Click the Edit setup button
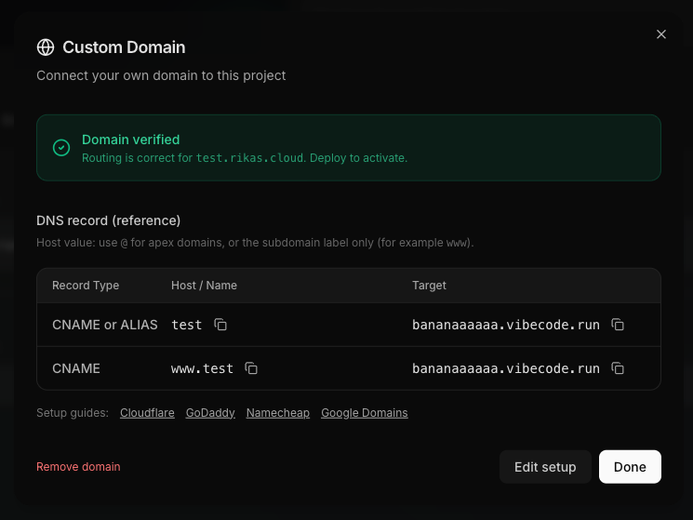This screenshot has height=520, width=693. 545,467
